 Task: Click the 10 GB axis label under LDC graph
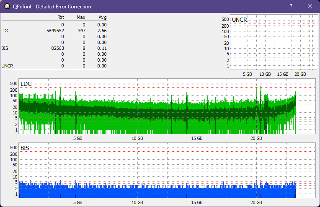coord(137,138)
